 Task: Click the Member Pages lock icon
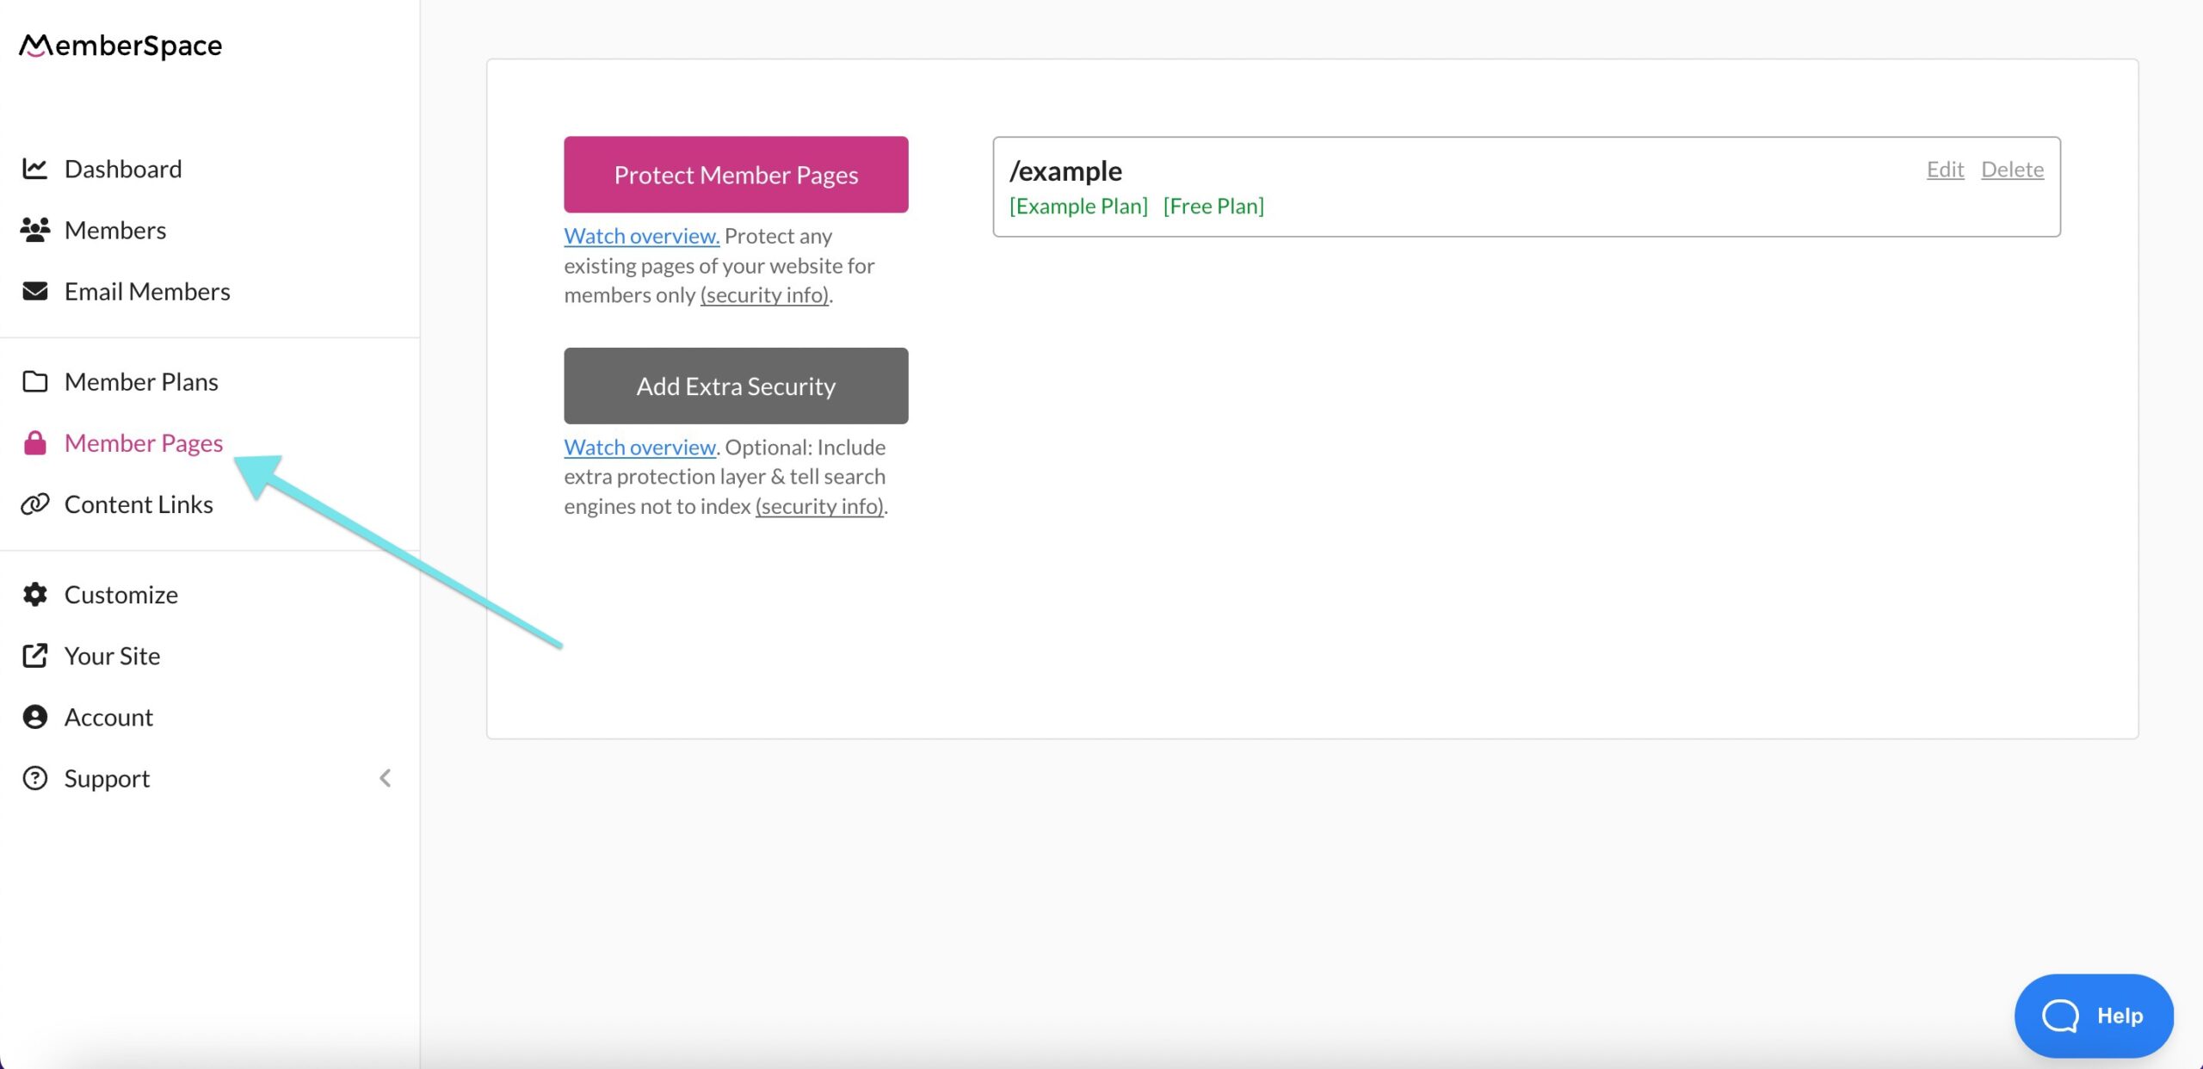tap(34, 442)
